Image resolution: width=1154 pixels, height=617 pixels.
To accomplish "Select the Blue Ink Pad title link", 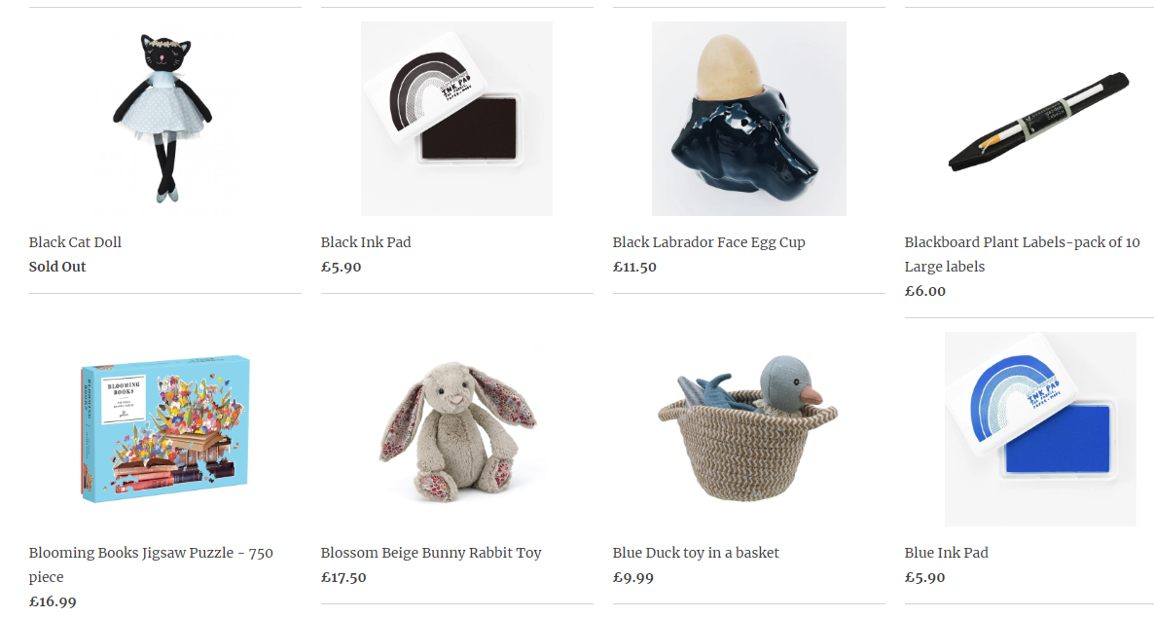I will point(946,553).
